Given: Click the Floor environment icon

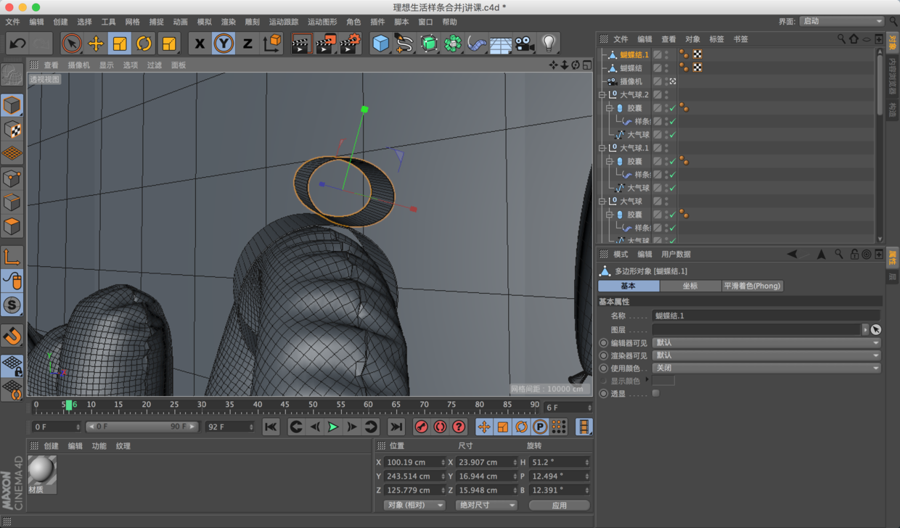Looking at the screenshot, I should point(501,44).
